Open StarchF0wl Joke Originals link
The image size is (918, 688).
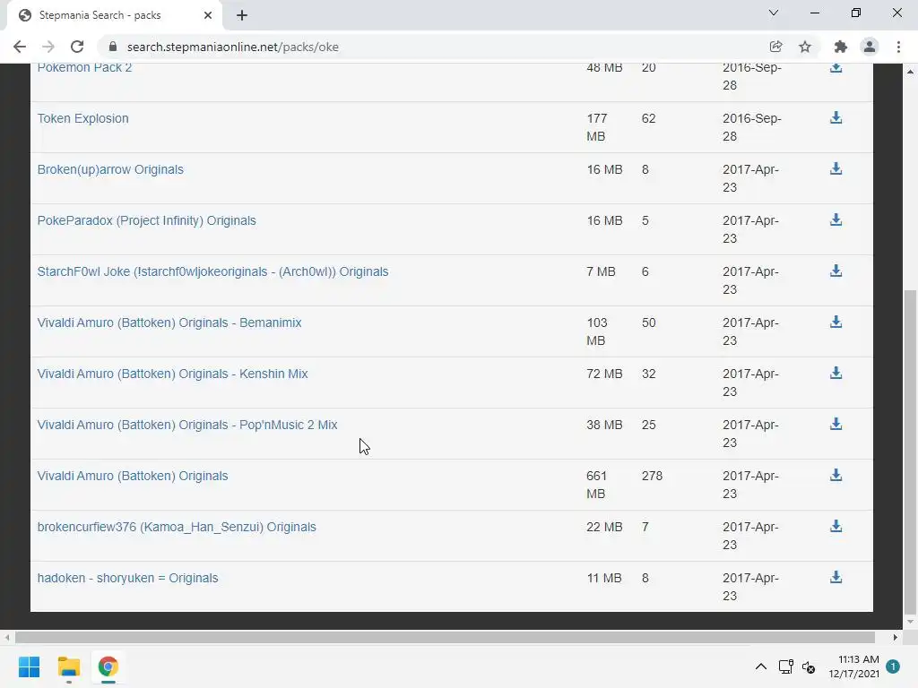212,271
